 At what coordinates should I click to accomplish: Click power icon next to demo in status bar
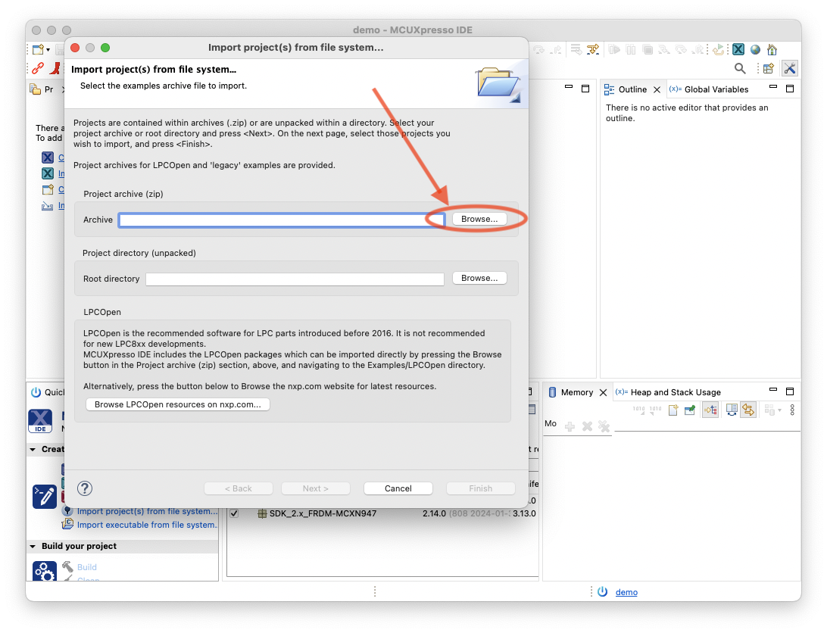point(602,592)
